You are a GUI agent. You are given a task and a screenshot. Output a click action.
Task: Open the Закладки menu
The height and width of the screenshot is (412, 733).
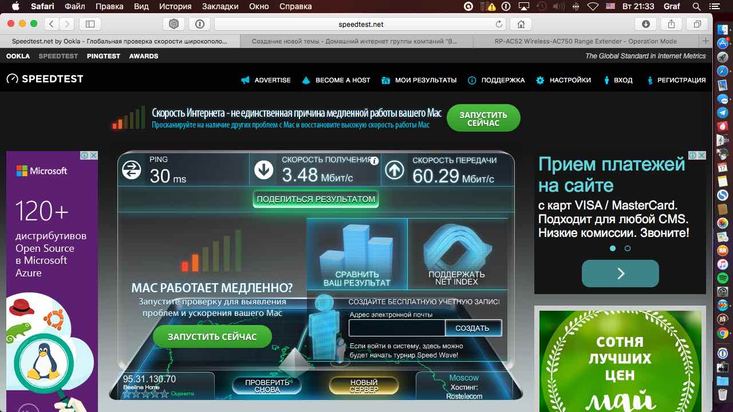tap(220, 6)
